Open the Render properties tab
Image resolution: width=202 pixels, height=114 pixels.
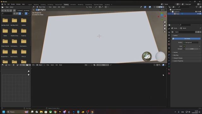(x=169, y=32)
